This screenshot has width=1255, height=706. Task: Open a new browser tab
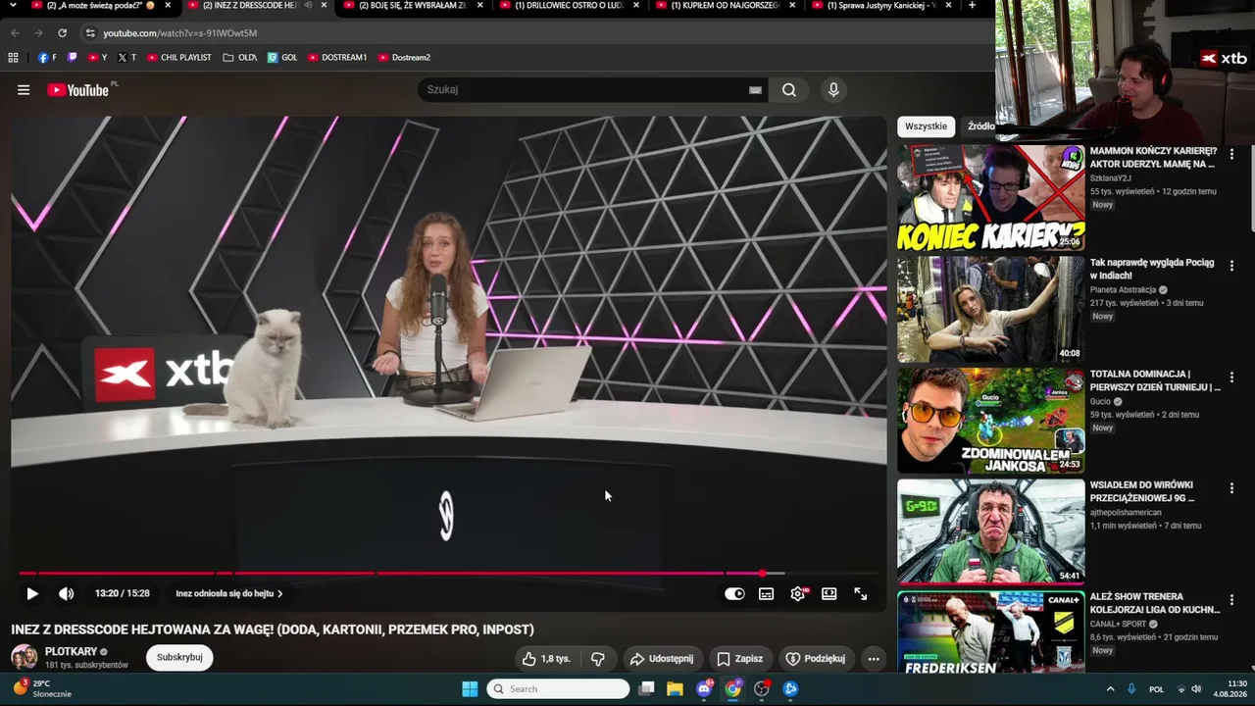tap(972, 6)
